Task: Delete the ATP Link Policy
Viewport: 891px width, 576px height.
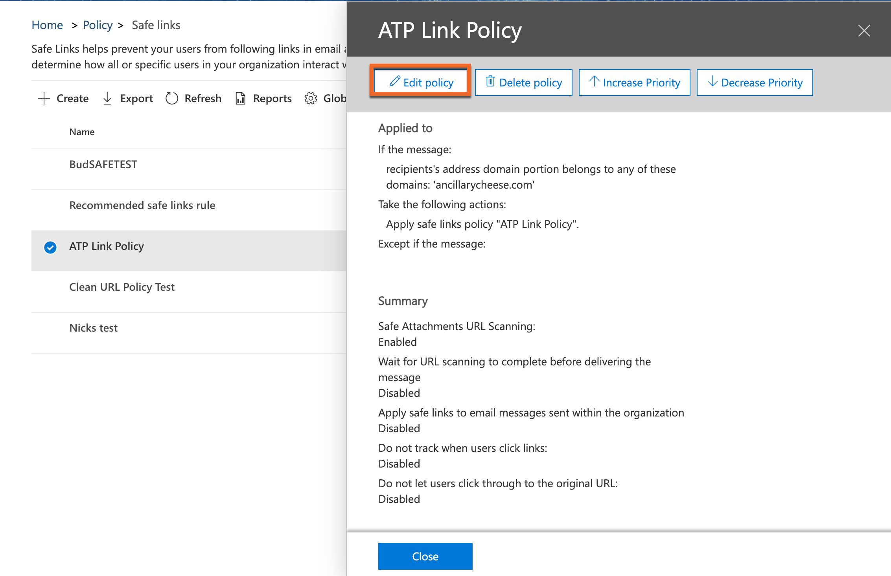Action: pos(523,82)
